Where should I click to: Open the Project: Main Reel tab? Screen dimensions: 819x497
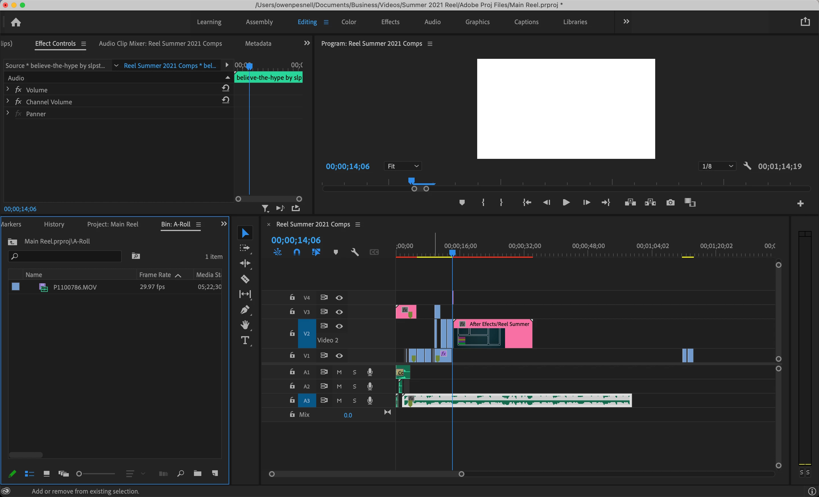click(x=112, y=224)
